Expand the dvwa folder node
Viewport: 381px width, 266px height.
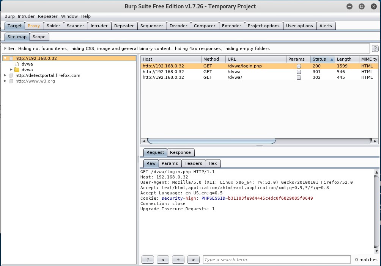point(11,70)
